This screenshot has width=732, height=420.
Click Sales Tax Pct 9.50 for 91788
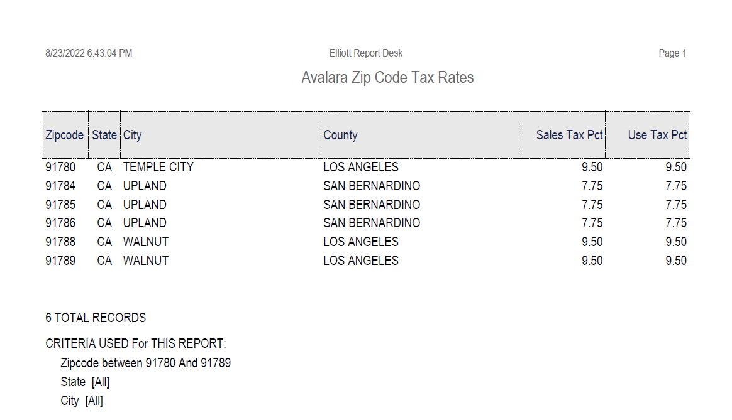coord(592,242)
